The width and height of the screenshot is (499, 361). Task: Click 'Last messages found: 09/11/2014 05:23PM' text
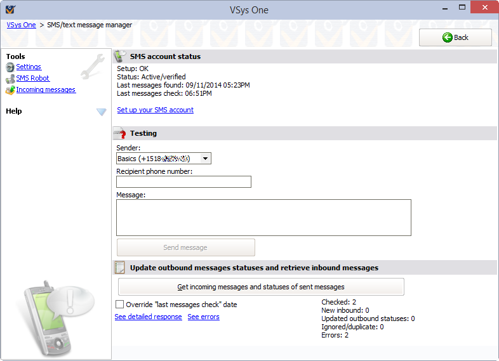click(x=183, y=85)
